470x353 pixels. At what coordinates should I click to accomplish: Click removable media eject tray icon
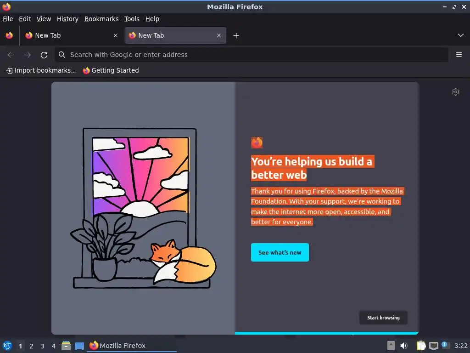(x=391, y=346)
